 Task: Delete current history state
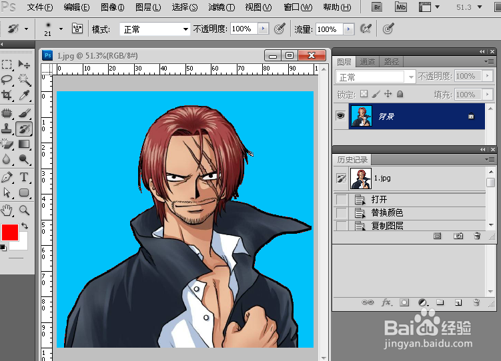[477, 236]
